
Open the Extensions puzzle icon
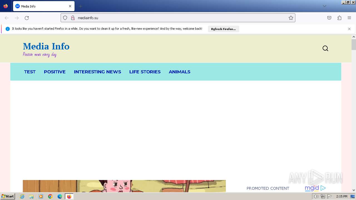coord(339,18)
